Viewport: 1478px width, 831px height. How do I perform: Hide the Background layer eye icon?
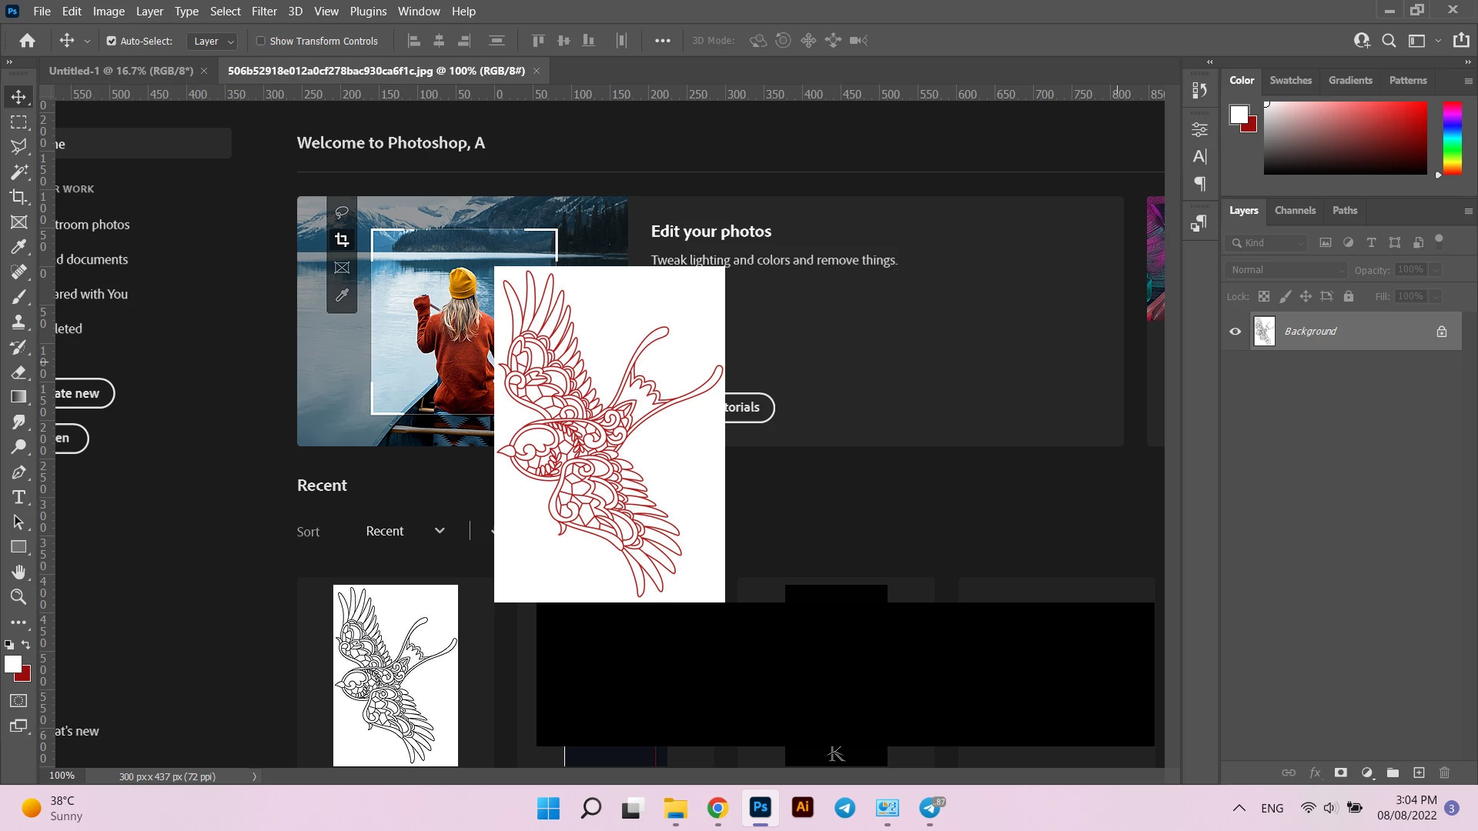[1236, 332]
